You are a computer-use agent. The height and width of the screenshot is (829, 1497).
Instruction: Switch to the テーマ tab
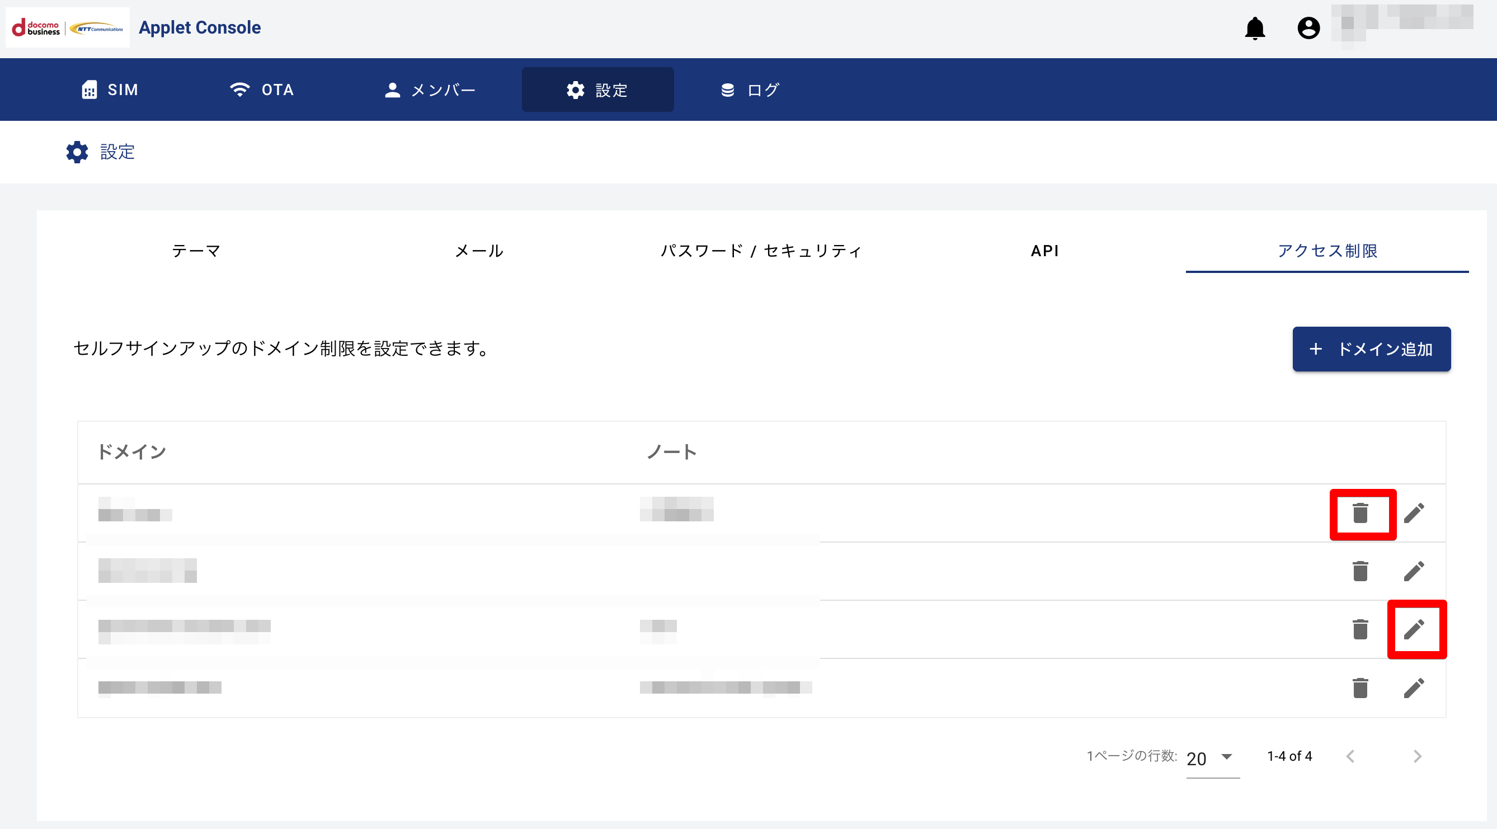coord(196,251)
